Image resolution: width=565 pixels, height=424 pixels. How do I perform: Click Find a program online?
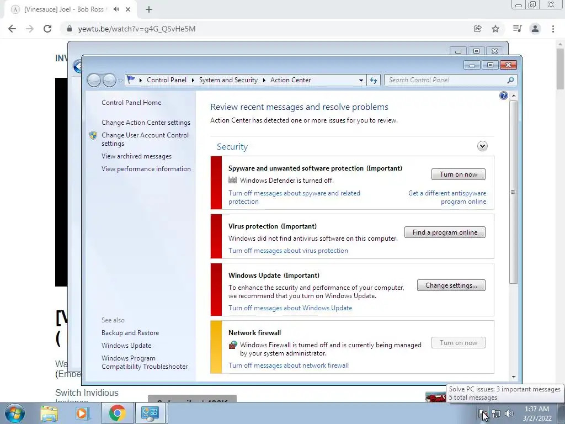coord(445,232)
